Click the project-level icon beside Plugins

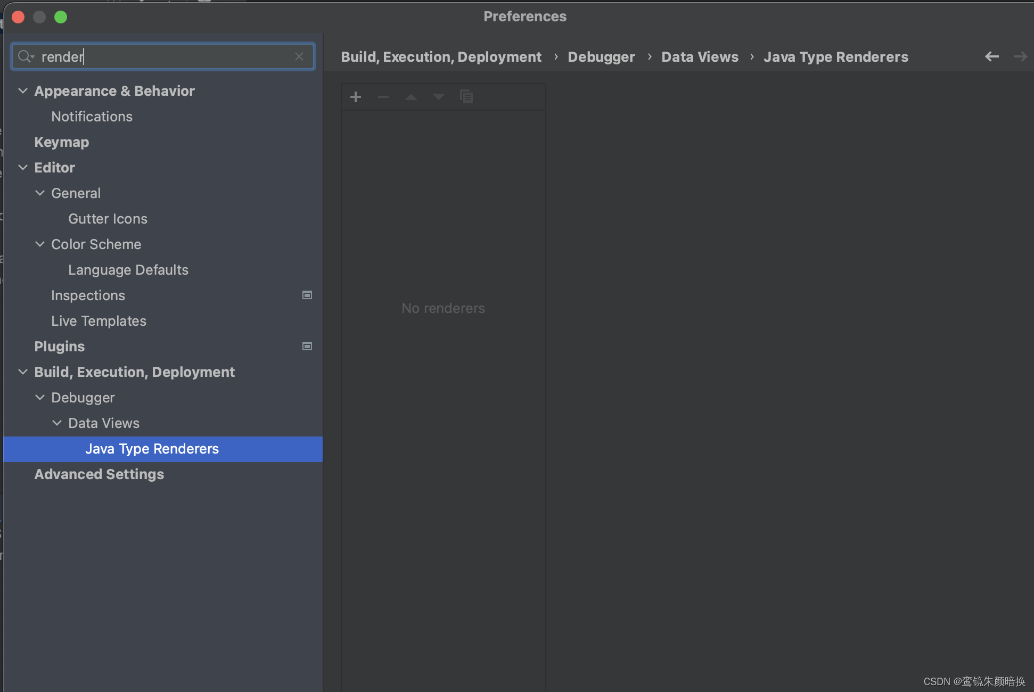click(307, 346)
